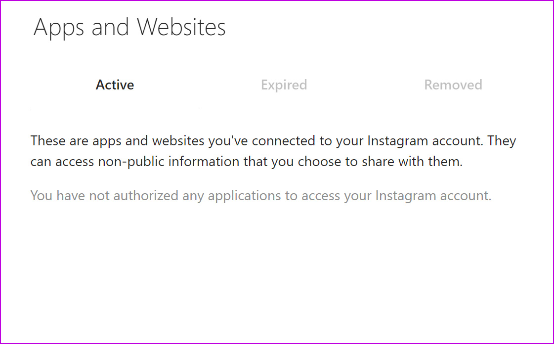Image resolution: width=554 pixels, height=344 pixels.
Task: Click 'Instagram account.' in the gray message
Action: pyautogui.click(x=433, y=196)
